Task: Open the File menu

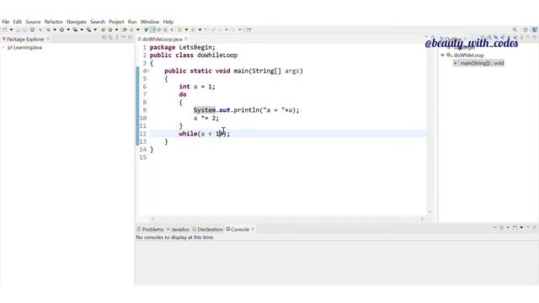Action: click(x=6, y=22)
